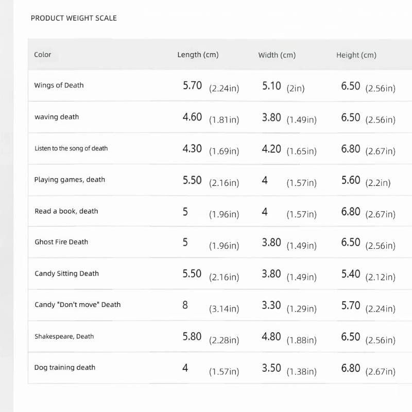Select the 3.50 width for Dog training death
Screen dimensions: 412x412
[x=271, y=368]
